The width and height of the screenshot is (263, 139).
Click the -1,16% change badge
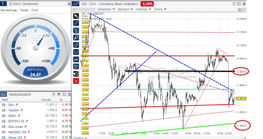coord(147,4)
